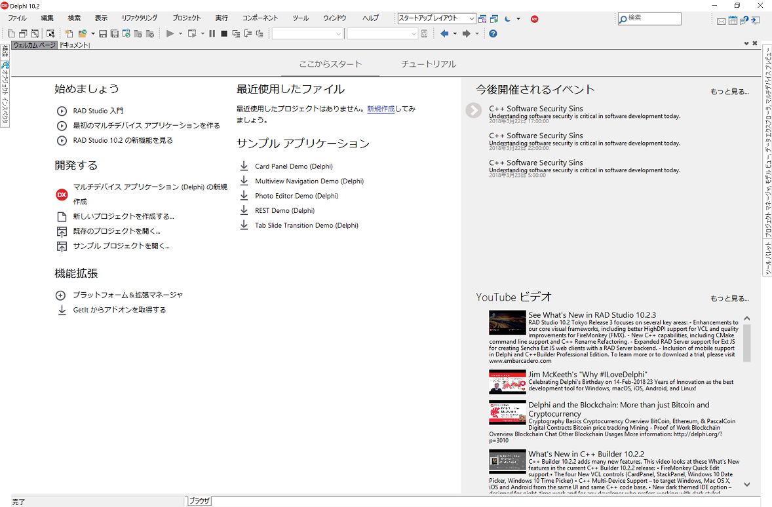The width and height of the screenshot is (772, 507).
Task: Download REST Demo (Delphi) sample
Action: coord(284,211)
